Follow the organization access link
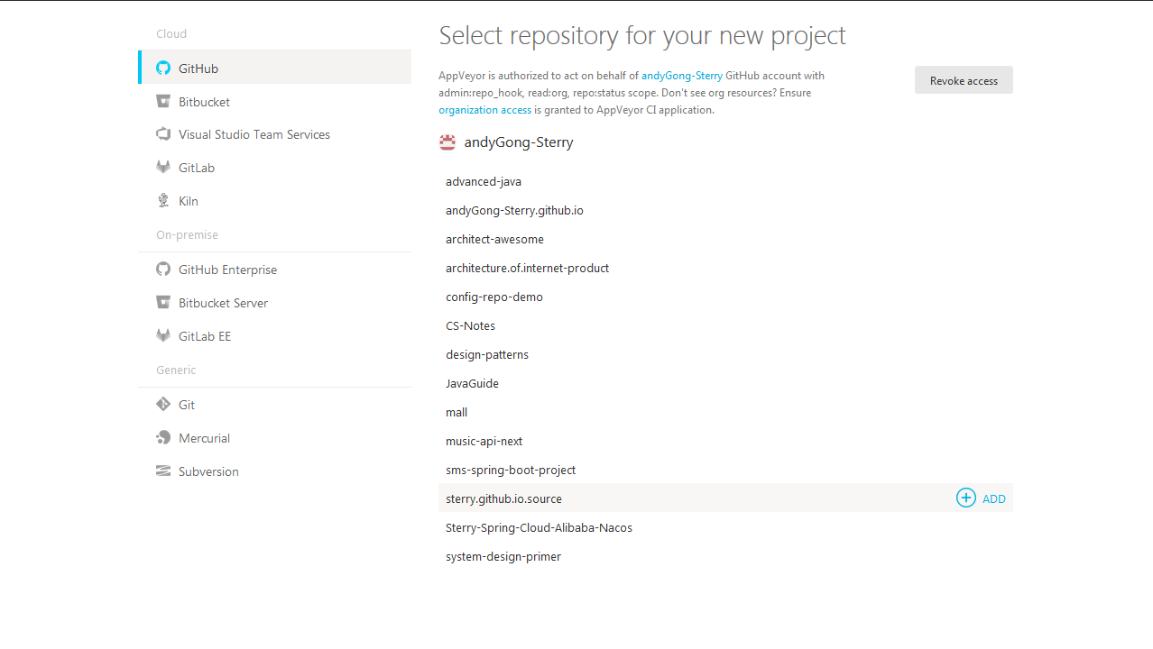The image size is (1153, 649). (x=485, y=110)
